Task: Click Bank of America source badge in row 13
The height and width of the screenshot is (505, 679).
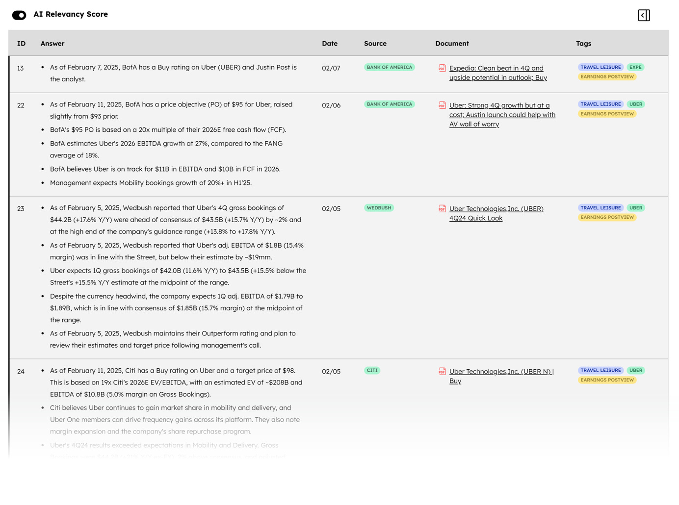Action: (390, 67)
